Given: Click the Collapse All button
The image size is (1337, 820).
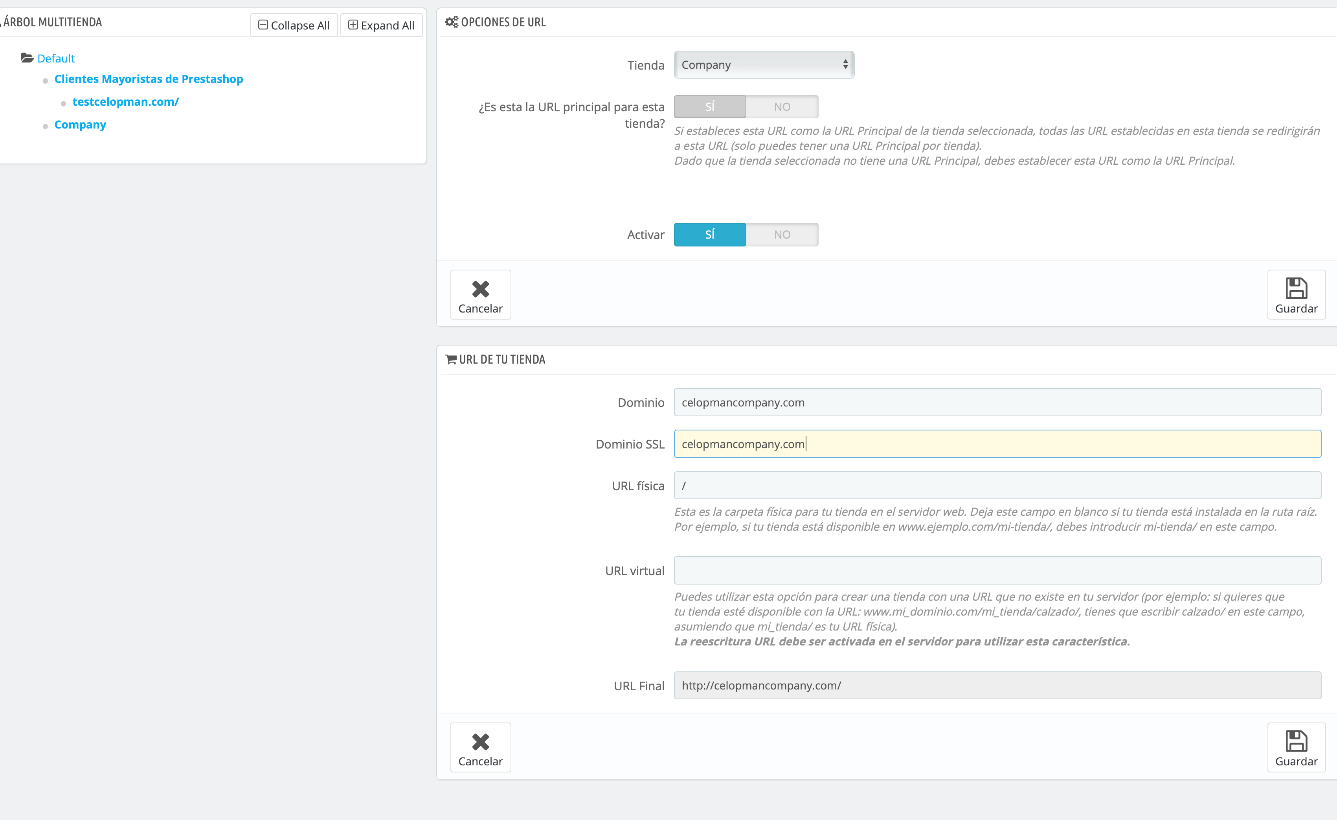Looking at the screenshot, I should click(294, 25).
